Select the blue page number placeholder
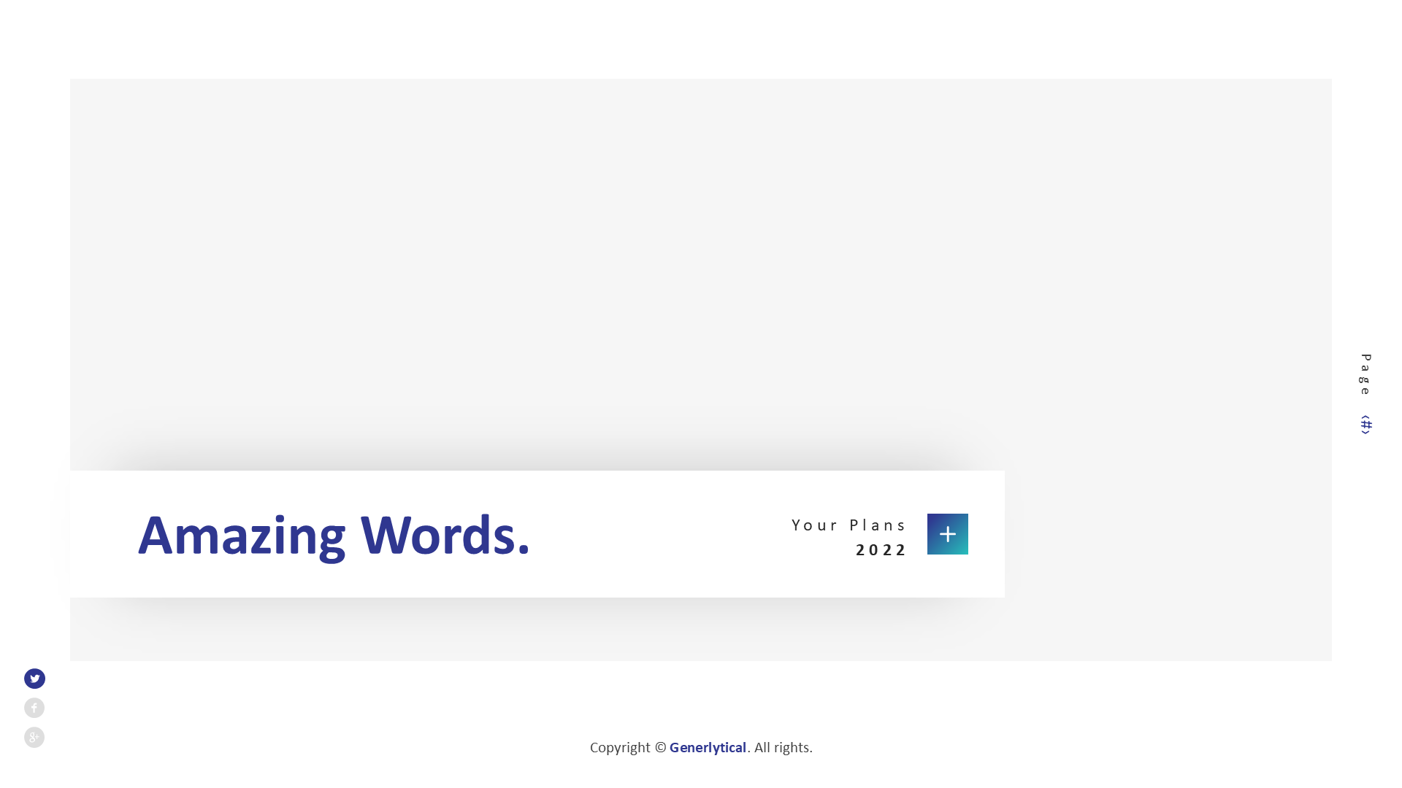 (1365, 424)
